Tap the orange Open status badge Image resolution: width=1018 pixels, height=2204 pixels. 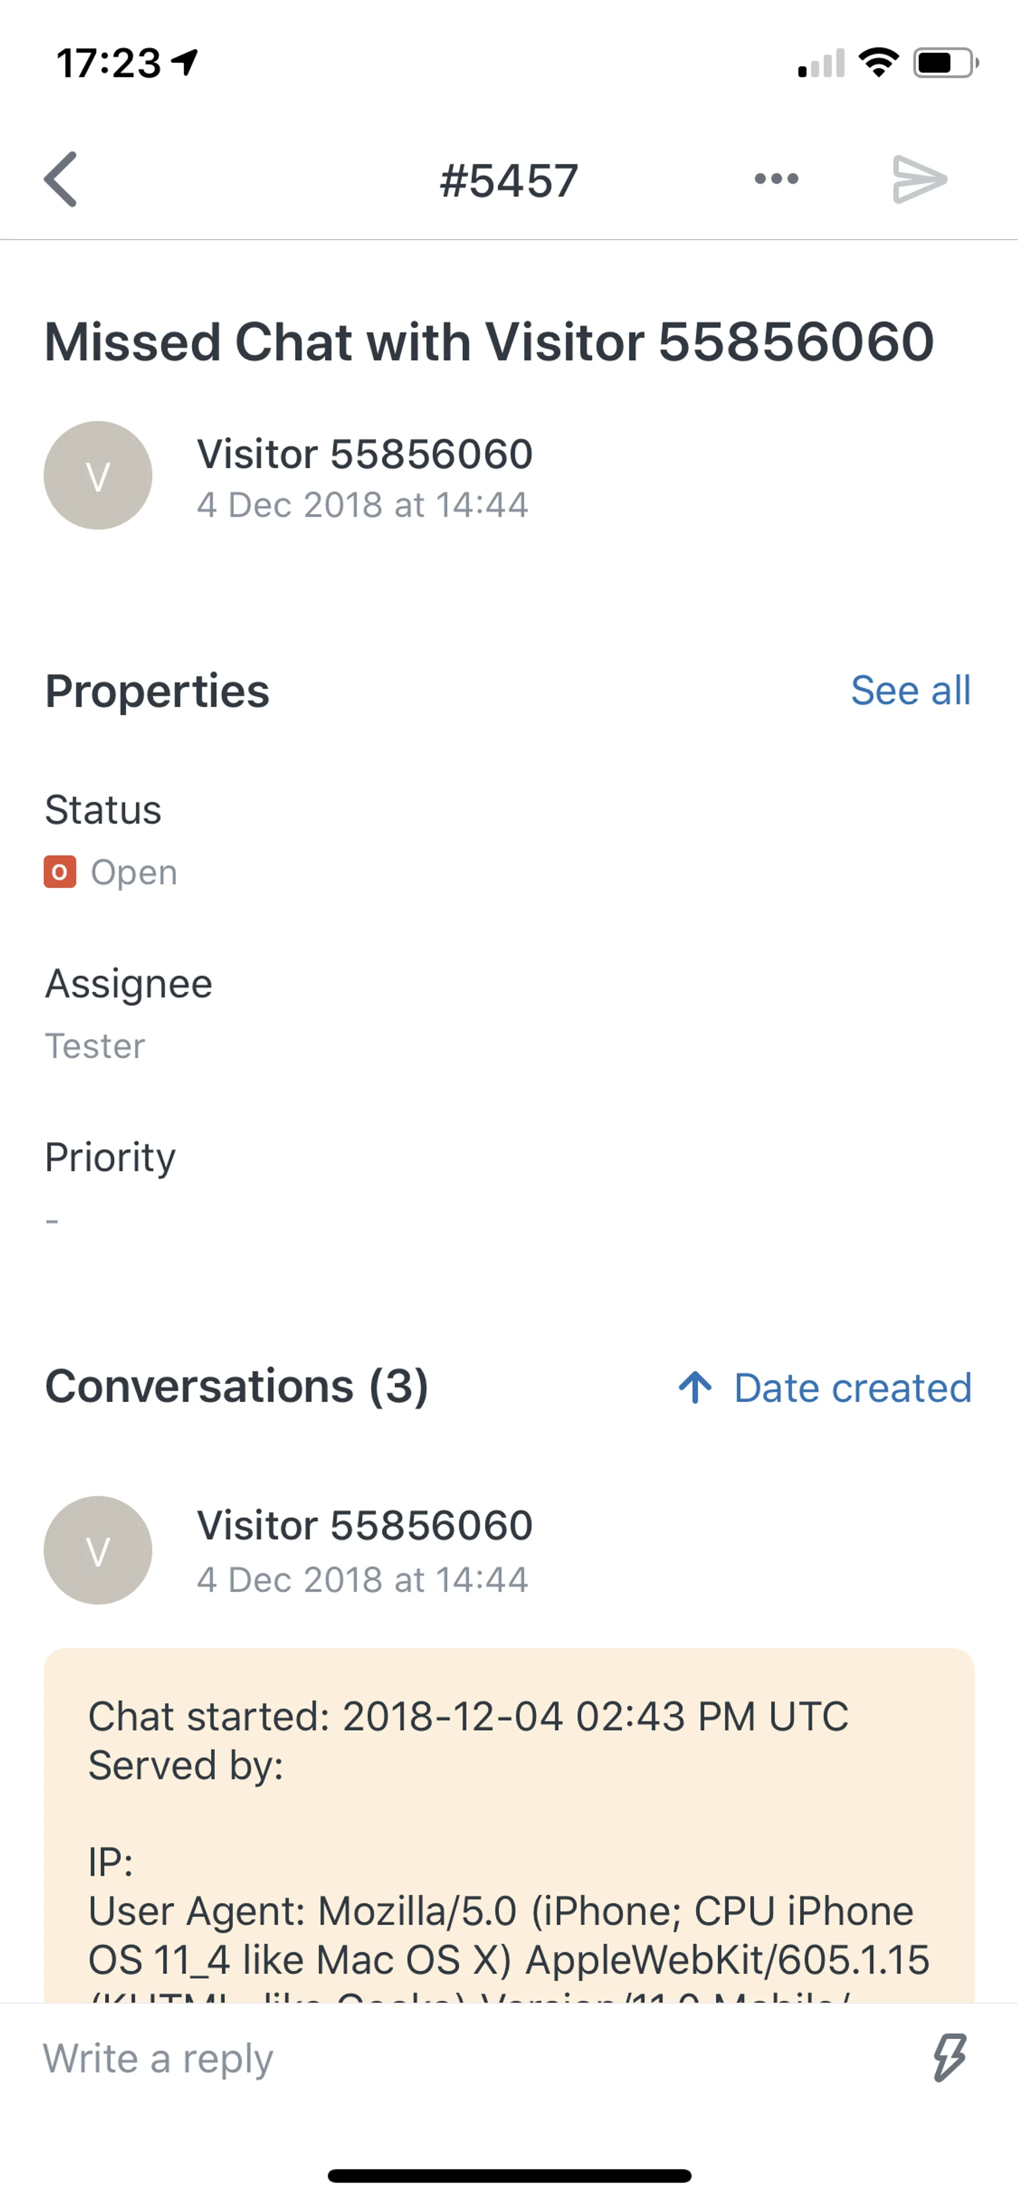click(x=60, y=872)
